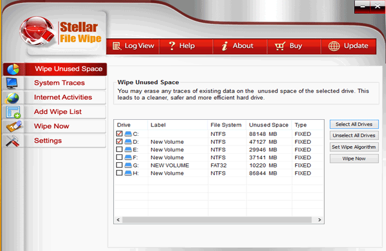Click the Buy shopping cart icon
386x251 pixels.
tap(280, 46)
